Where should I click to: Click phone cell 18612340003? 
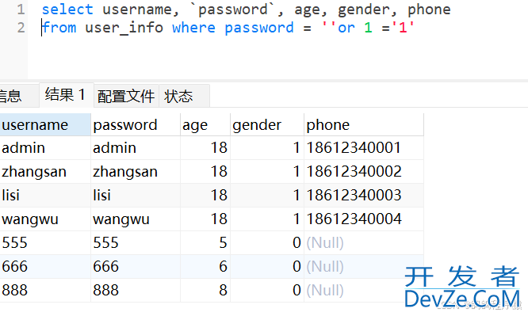pos(364,195)
